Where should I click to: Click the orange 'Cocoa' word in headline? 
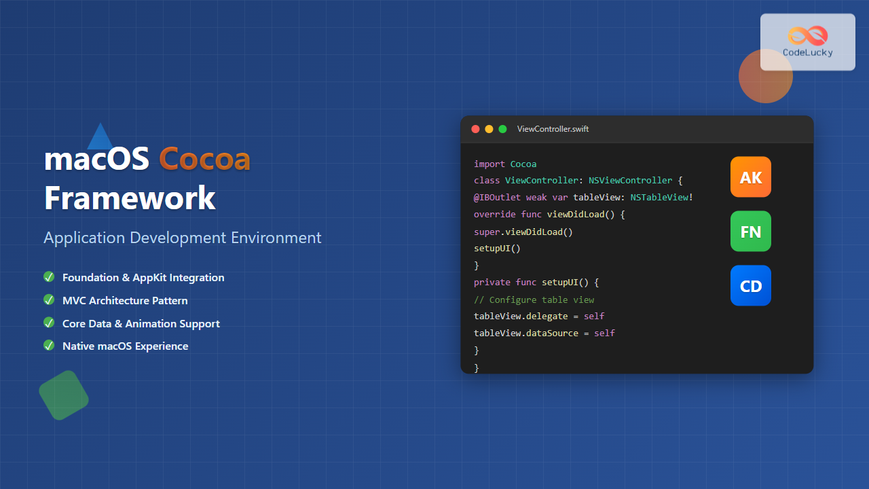[x=204, y=160]
